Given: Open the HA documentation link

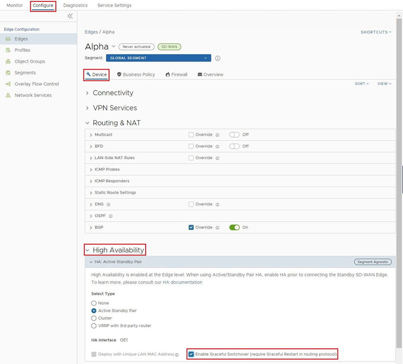Looking at the screenshot, I should pos(182,282).
